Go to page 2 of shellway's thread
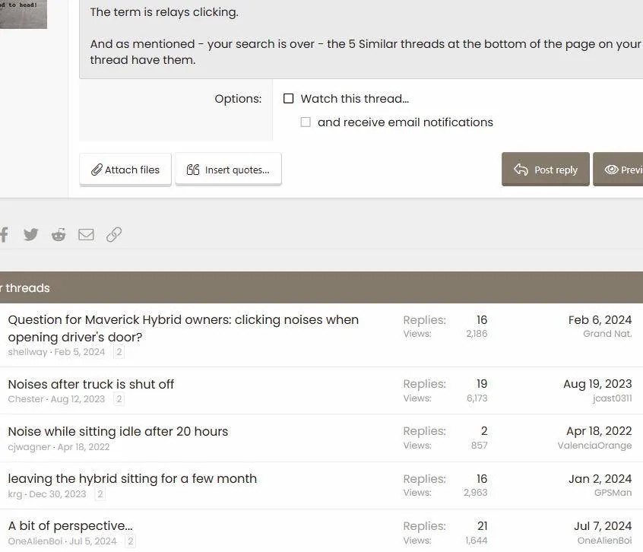This screenshot has width=643, height=552. pyautogui.click(x=119, y=352)
